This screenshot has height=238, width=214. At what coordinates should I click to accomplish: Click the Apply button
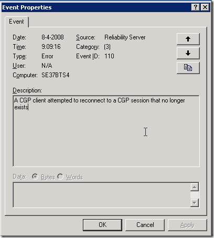pyautogui.click(x=187, y=225)
